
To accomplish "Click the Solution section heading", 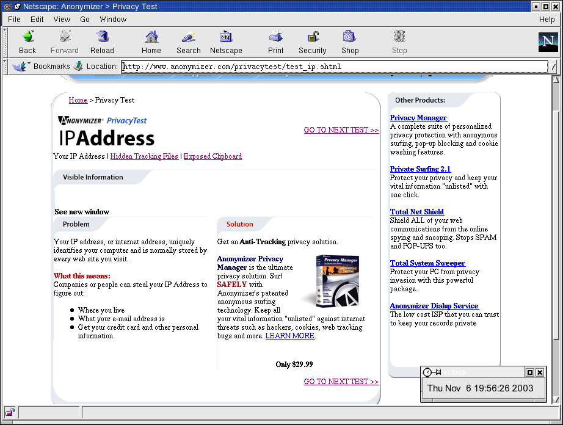I will tap(239, 224).
